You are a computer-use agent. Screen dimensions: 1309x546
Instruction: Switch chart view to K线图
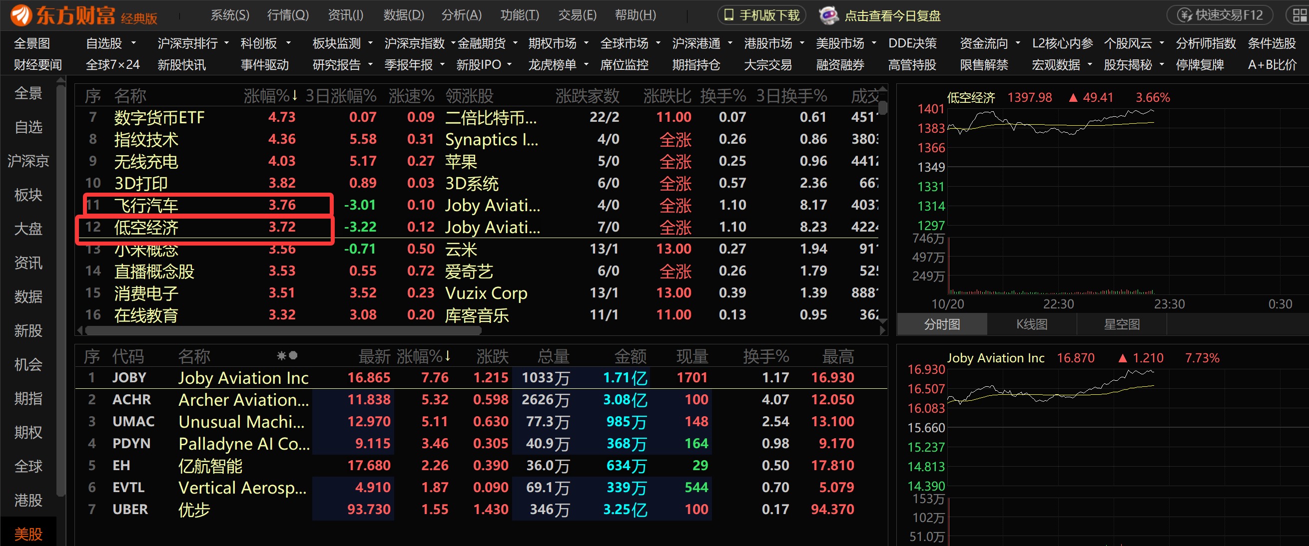pyautogui.click(x=1032, y=324)
